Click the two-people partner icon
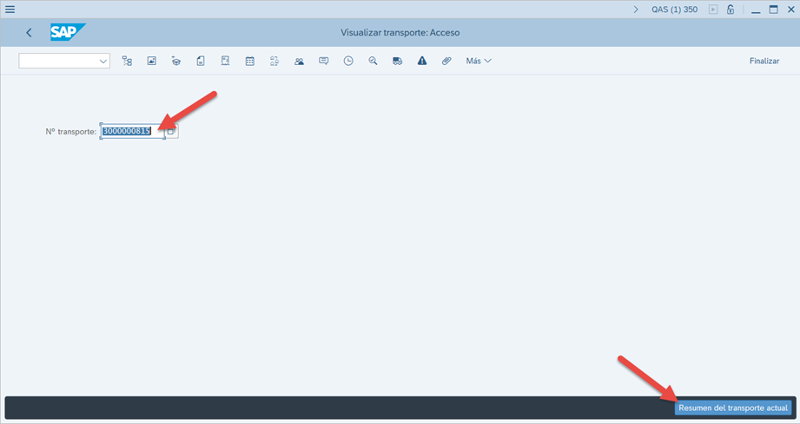Screen dimensions: 800x424 coord(299,62)
